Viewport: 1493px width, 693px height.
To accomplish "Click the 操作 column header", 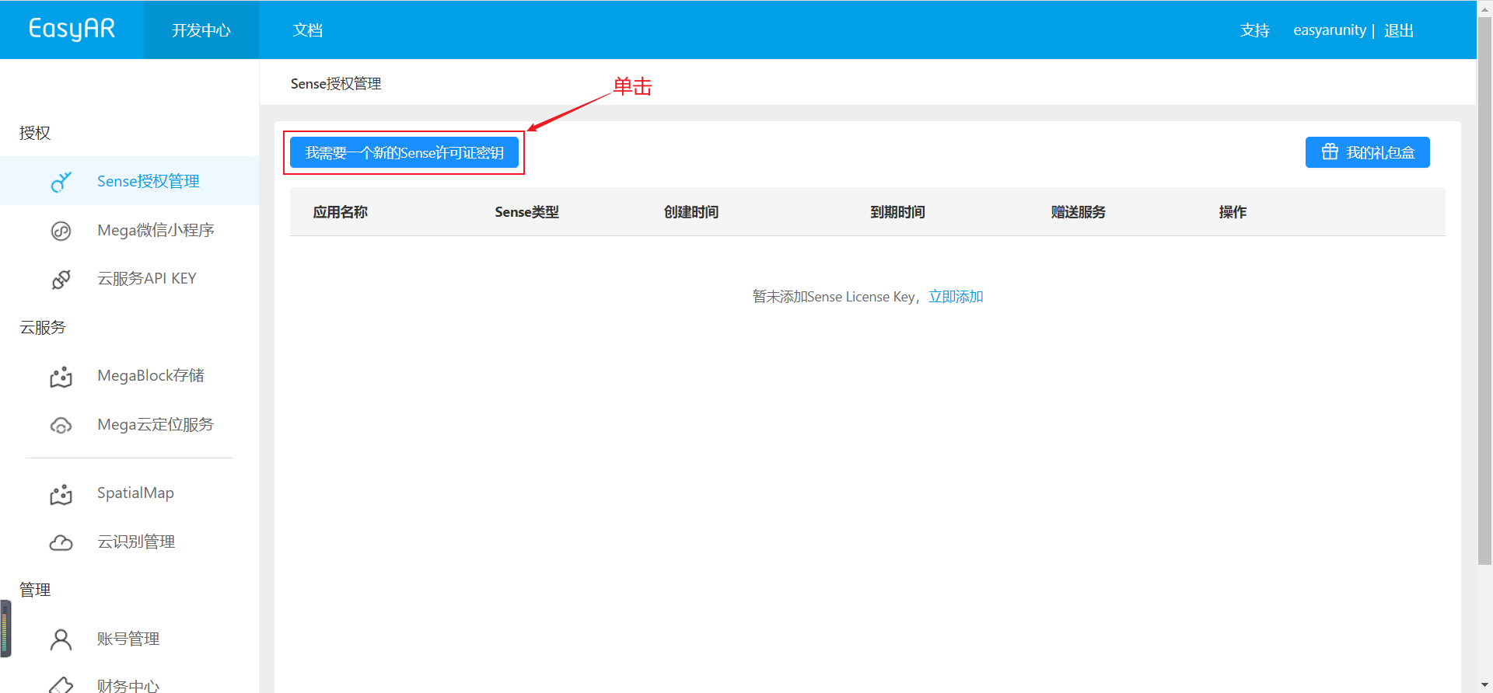I will [x=1233, y=212].
